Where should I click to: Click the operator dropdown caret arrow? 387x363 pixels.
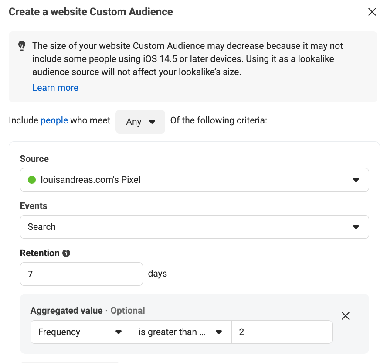point(219,332)
